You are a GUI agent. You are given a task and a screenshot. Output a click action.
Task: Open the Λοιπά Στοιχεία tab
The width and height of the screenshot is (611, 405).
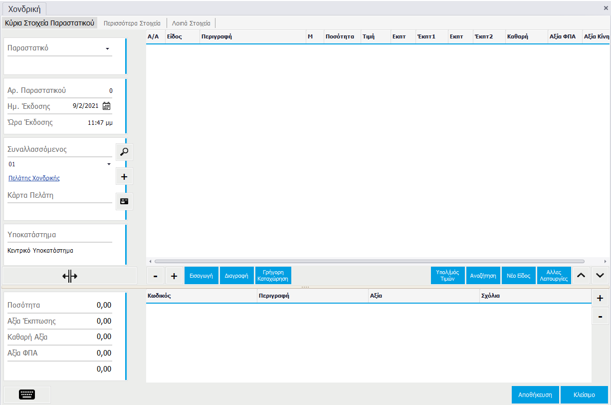pos(191,23)
